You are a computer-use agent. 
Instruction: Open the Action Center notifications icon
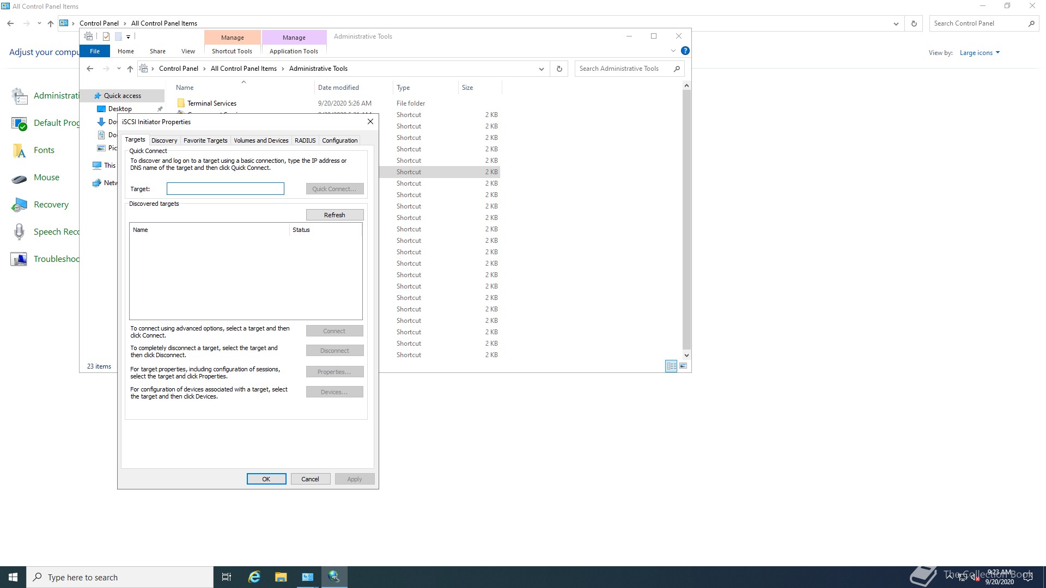1028,577
